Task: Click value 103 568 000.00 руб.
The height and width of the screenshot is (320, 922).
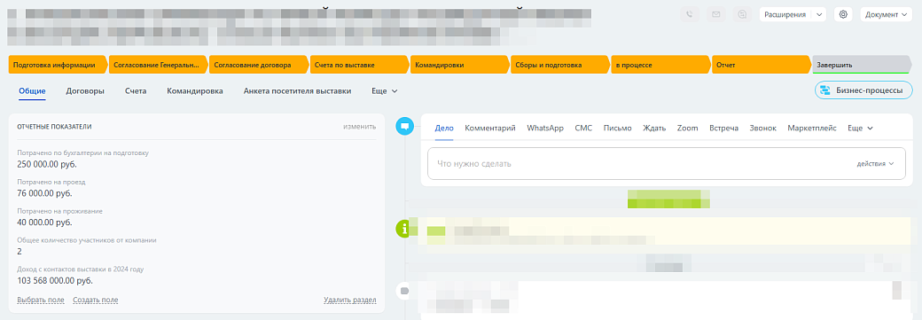Action: [55, 281]
